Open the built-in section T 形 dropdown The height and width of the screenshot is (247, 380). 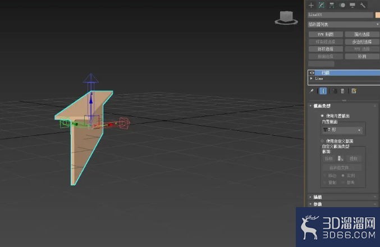[x=342, y=130]
